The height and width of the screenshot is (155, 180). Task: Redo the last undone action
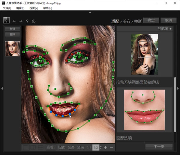pos(20,21)
